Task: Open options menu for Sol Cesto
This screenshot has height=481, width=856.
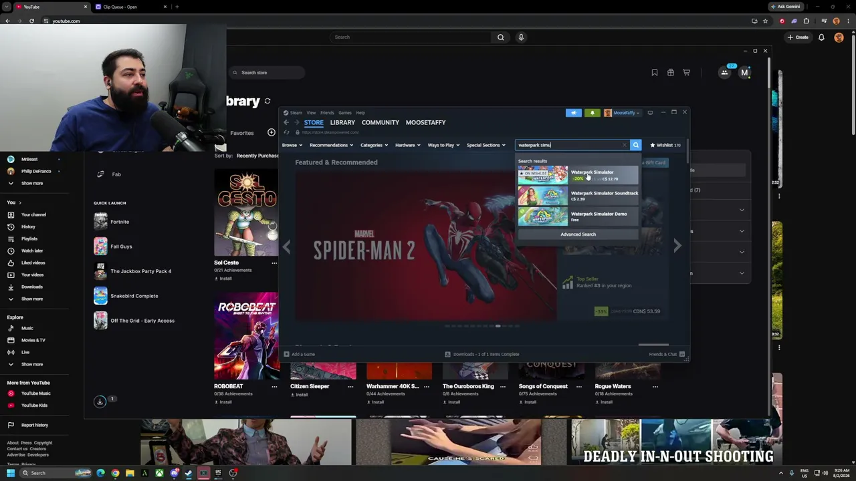Action: pyautogui.click(x=274, y=263)
